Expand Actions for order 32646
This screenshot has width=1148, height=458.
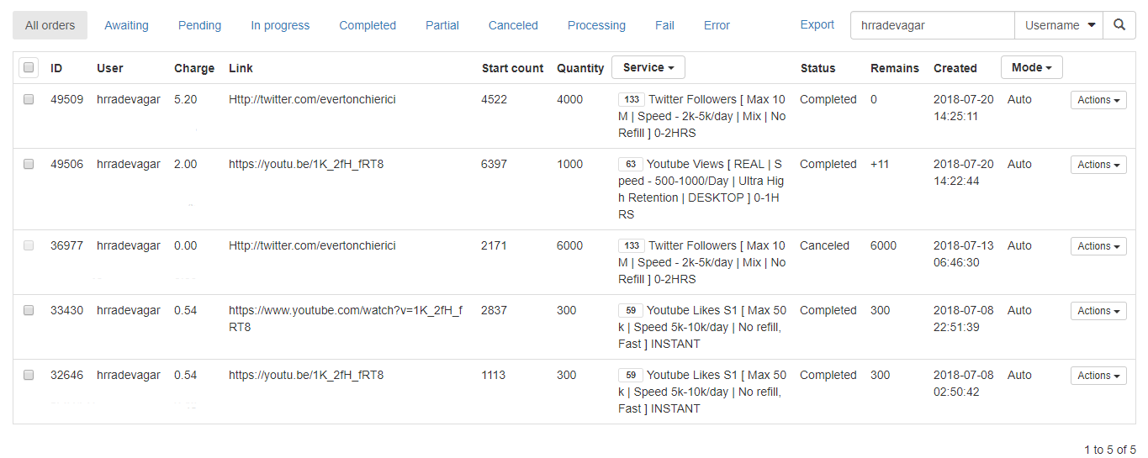click(x=1098, y=376)
